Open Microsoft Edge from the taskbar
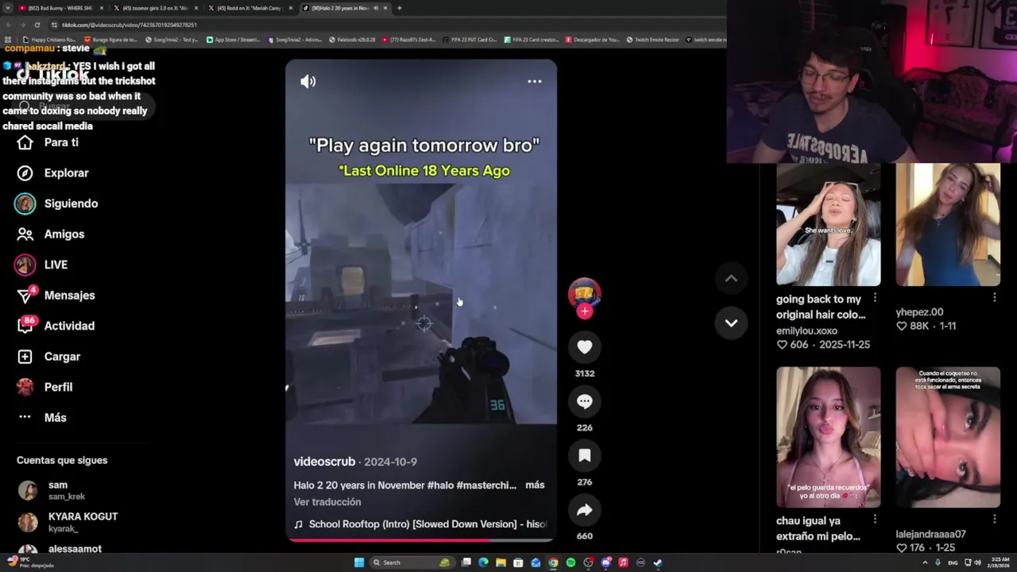 click(483, 562)
